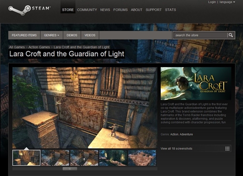Click the Lara Croft game cover banner
Image resolution: width=243 pixels, height=176 pixels.
coord(196,83)
